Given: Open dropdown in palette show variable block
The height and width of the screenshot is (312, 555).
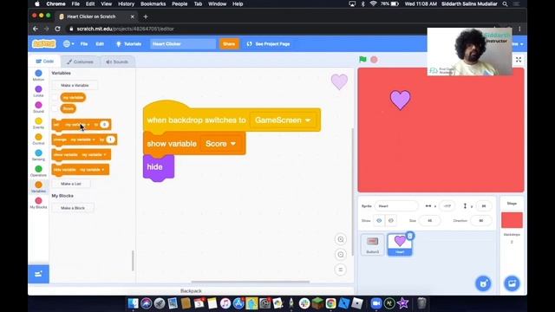Looking at the screenshot, I should [94, 154].
